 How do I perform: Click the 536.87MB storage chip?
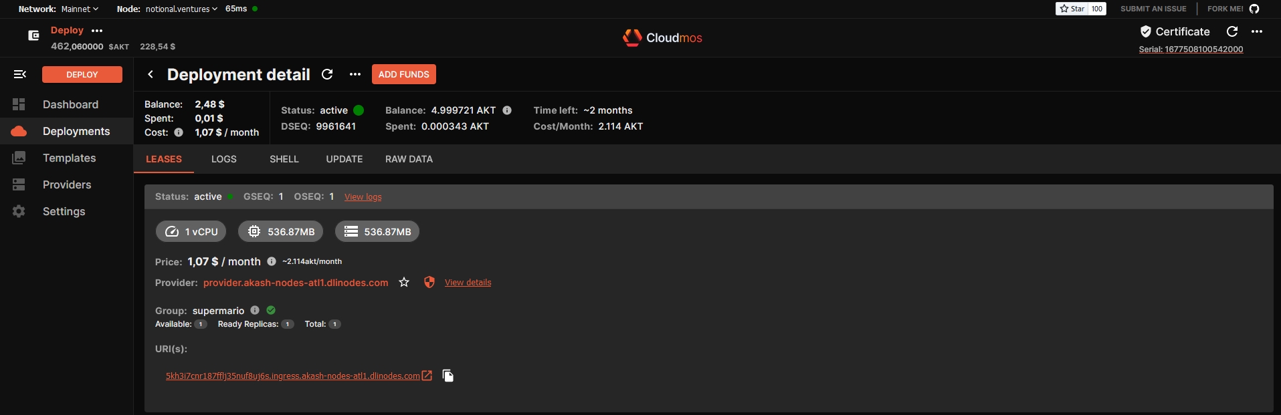[x=377, y=231]
